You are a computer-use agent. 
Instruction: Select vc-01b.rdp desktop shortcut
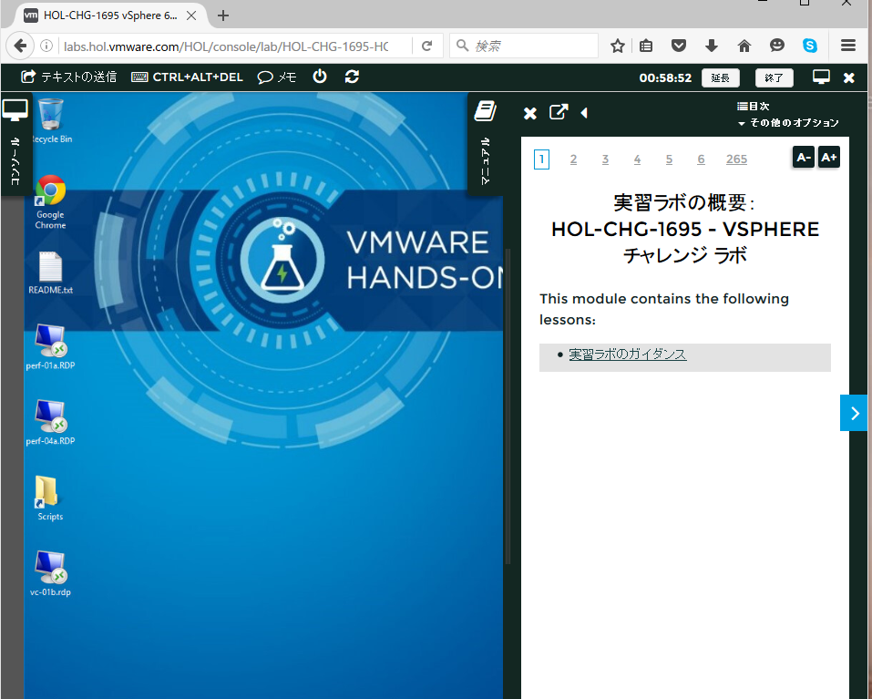51,574
